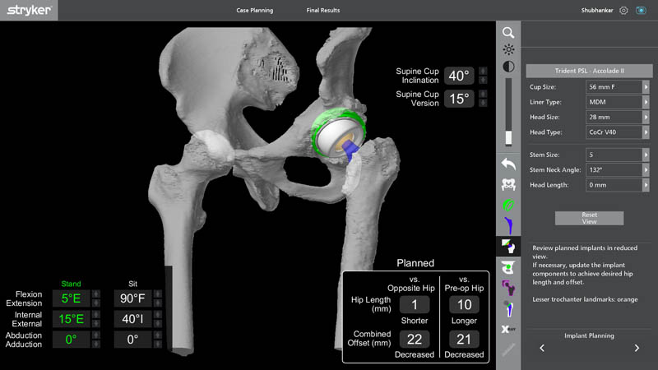Click the Supine Cup Version 15° value
Screen dimensions: 658x370
point(459,99)
